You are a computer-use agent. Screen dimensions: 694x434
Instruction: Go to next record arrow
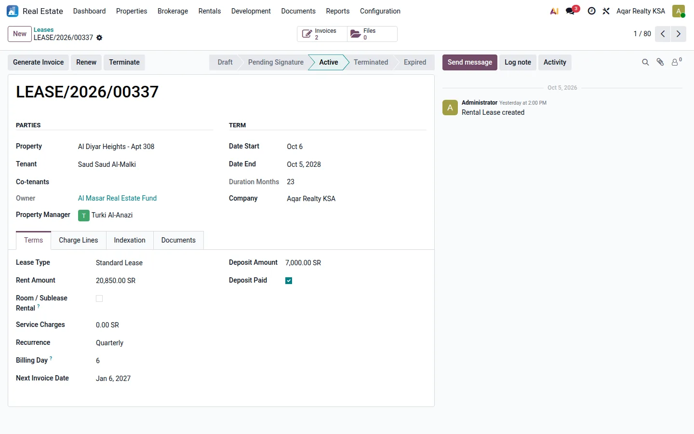tap(679, 34)
